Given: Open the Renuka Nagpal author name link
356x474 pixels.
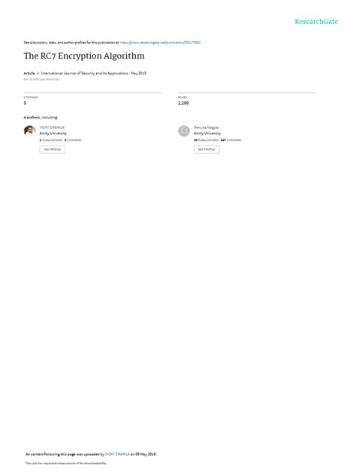Looking at the screenshot, I should (x=207, y=127).
